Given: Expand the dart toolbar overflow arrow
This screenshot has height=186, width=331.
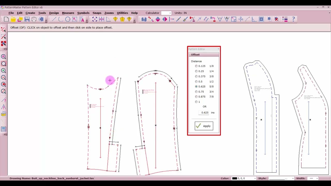Looking at the screenshot, I should 134,20.
